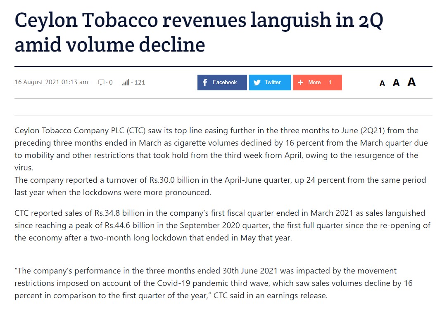Click the views bar chart icon
This screenshot has height=316, width=442.
[125, 83]
